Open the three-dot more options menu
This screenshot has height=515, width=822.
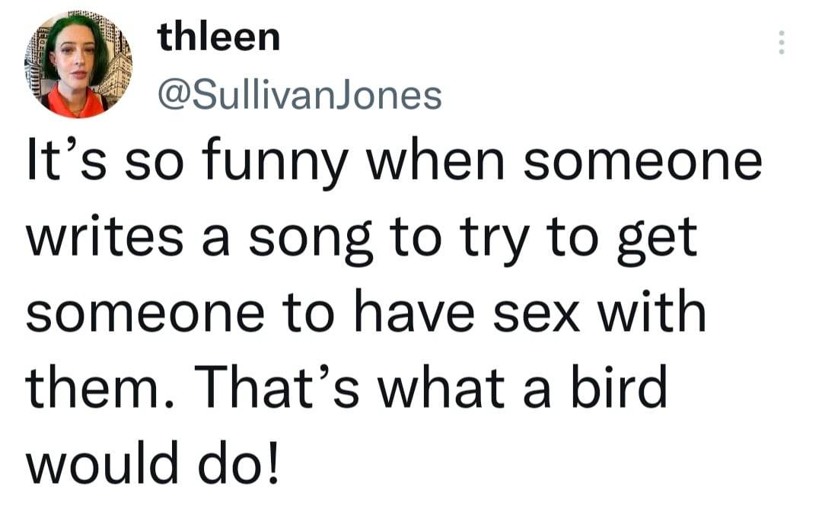(780, 43)
